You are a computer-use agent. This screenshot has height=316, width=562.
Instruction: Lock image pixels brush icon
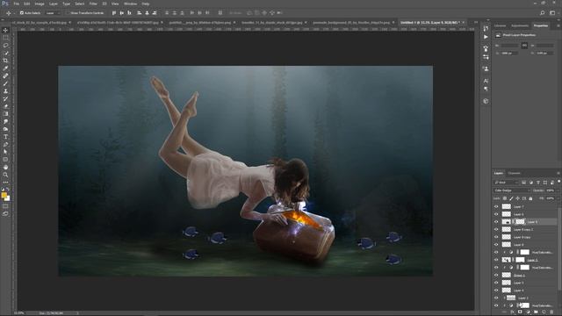point(511,198)
